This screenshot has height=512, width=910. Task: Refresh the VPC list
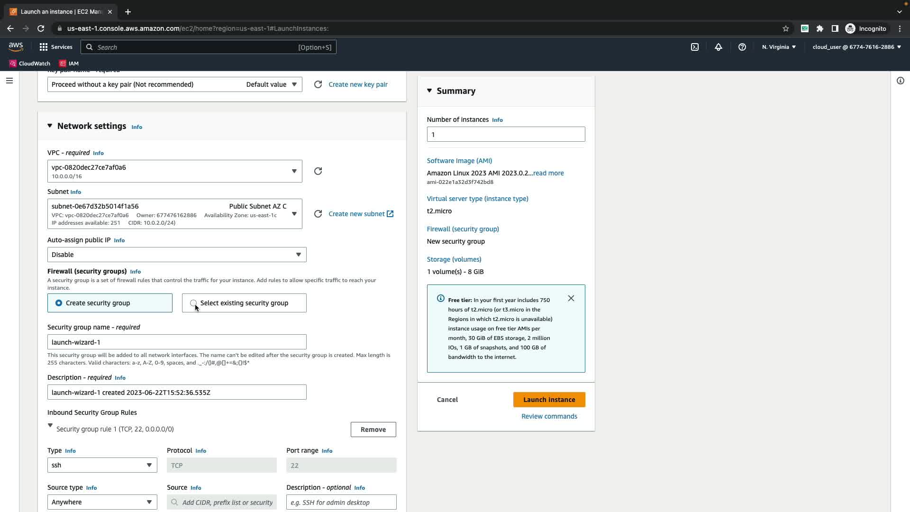coord(318,171)
